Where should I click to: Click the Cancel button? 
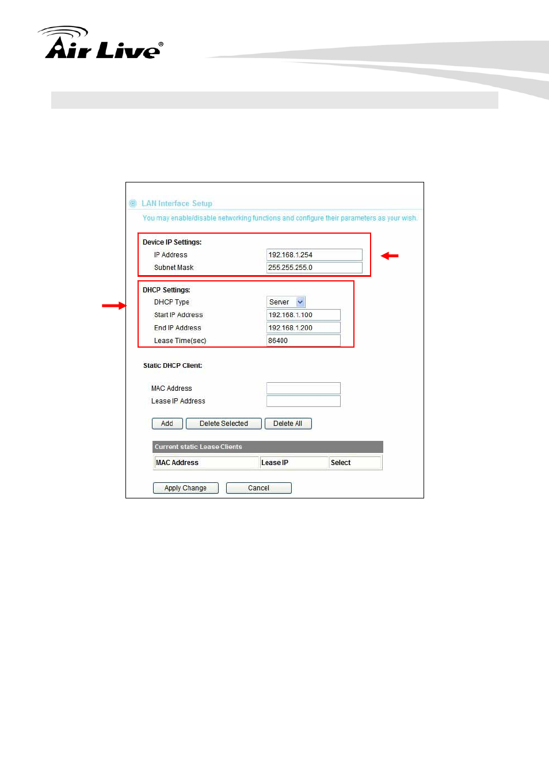[x=259, y=488]
